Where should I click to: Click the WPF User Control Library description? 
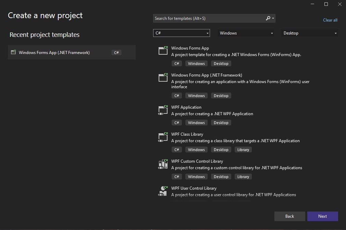[233, 195]
